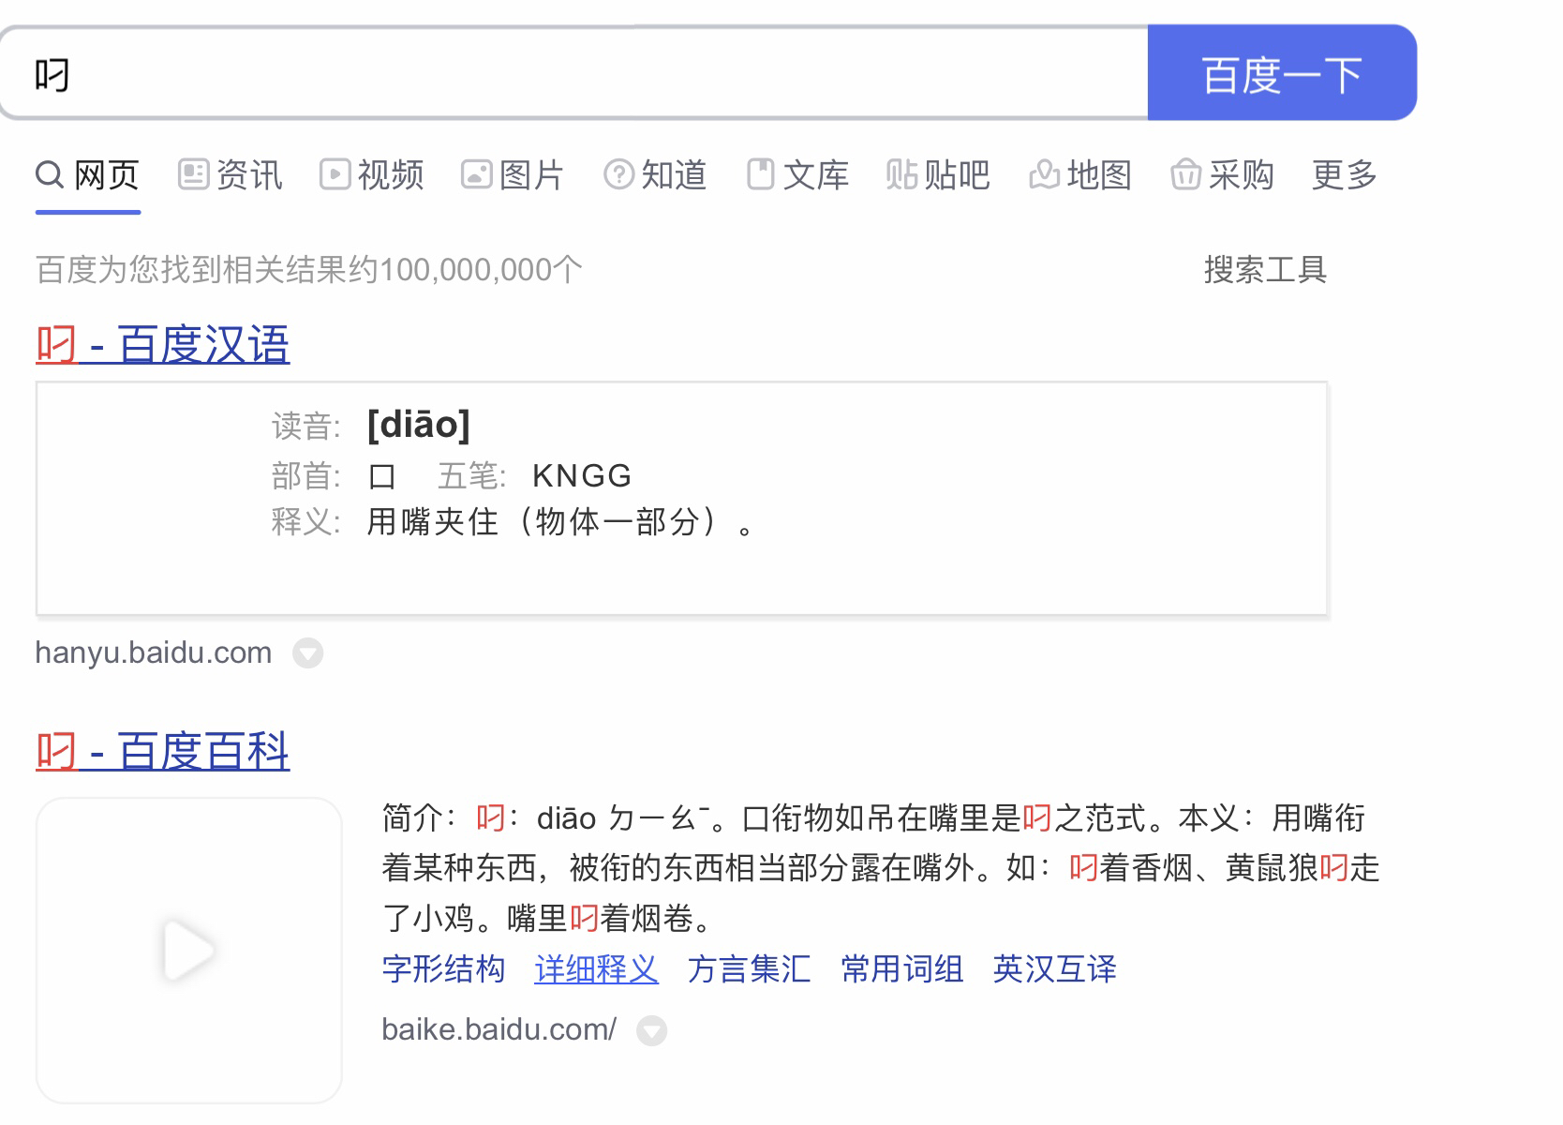Click the 地图 map pin icon
The width and height of the screenshot is (1563, 1125).
tap(1044, 174)
